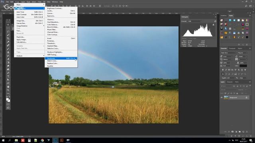Select the Gradient tool
This screenshot has width=255, height=143.
pyautogui.click(x=8, y=62)
